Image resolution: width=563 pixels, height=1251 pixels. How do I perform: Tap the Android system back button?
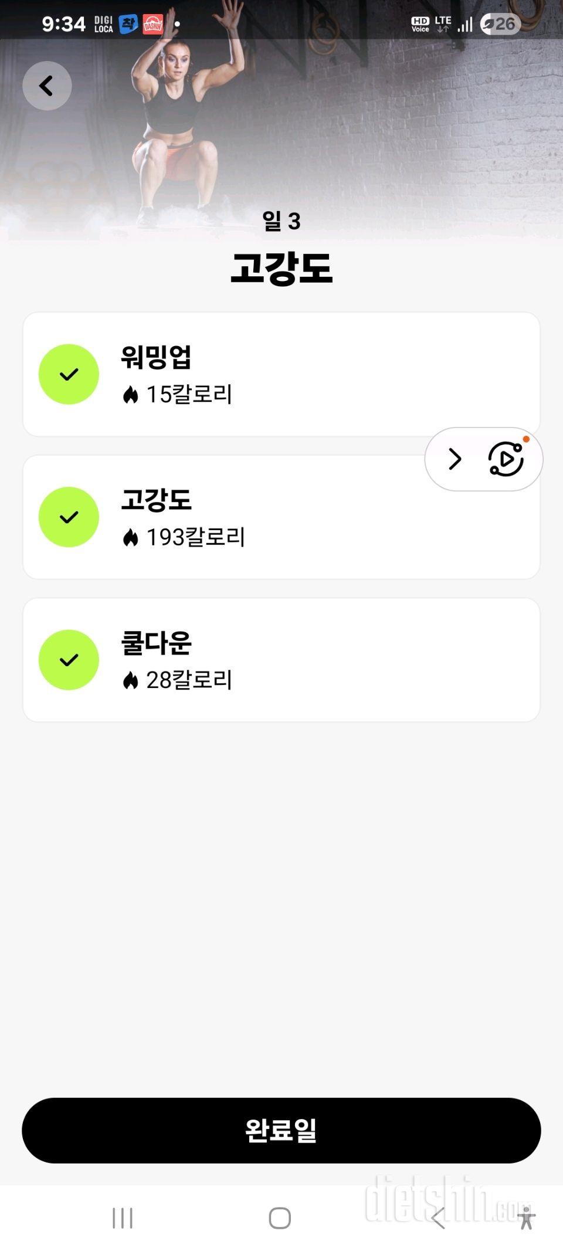pos(438,1218)
